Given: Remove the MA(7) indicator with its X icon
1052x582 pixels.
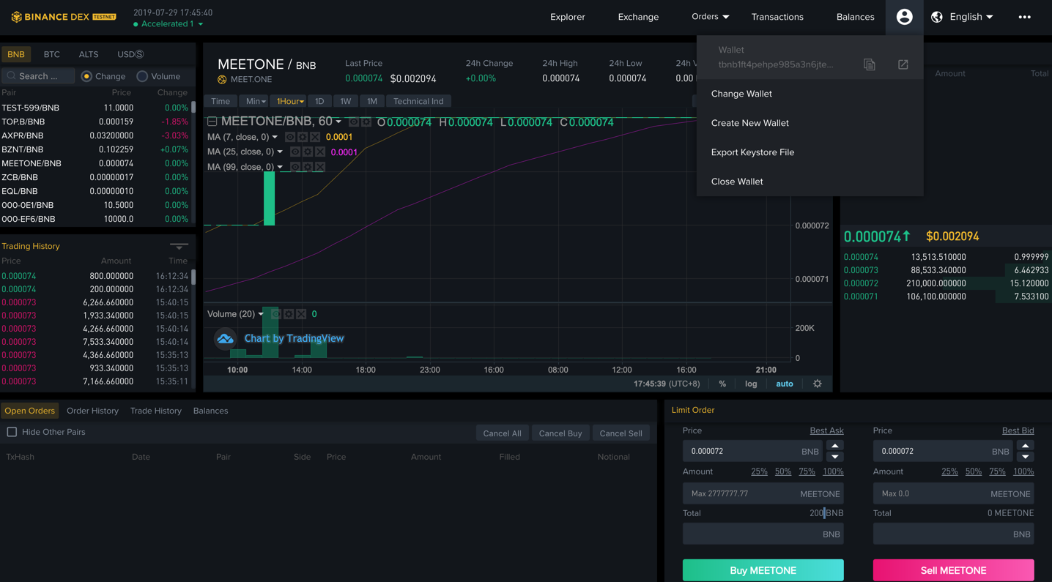Looking at the screenshot, I should pos(314,137).
